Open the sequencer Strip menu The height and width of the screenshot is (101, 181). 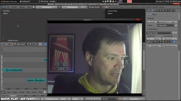tap(40, 92)
